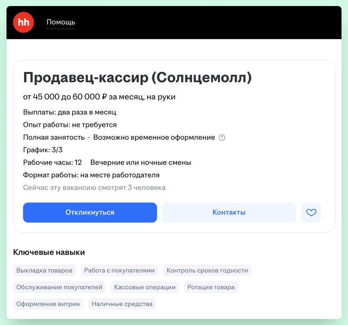Click the Ключевые навыки heading
This screenshot has width=348, height=325.
coord(49,253)
